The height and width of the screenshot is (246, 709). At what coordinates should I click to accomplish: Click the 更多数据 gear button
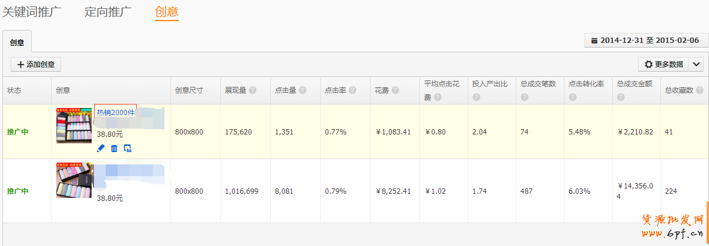[663, 65]
